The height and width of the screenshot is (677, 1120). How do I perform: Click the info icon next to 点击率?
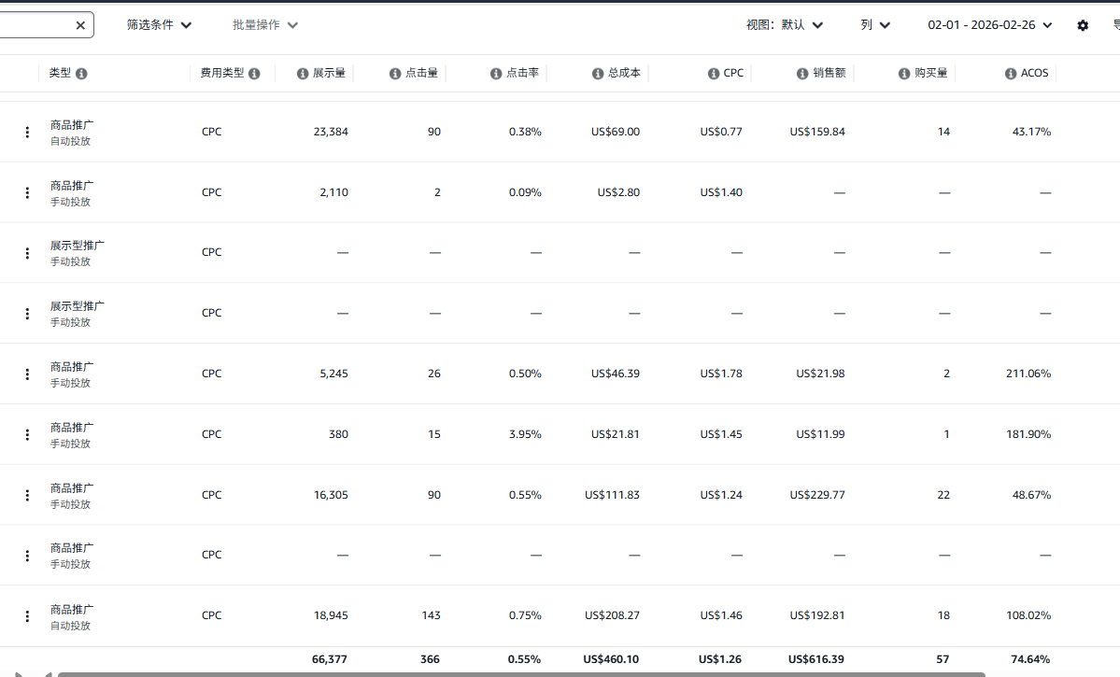point(496,74)
